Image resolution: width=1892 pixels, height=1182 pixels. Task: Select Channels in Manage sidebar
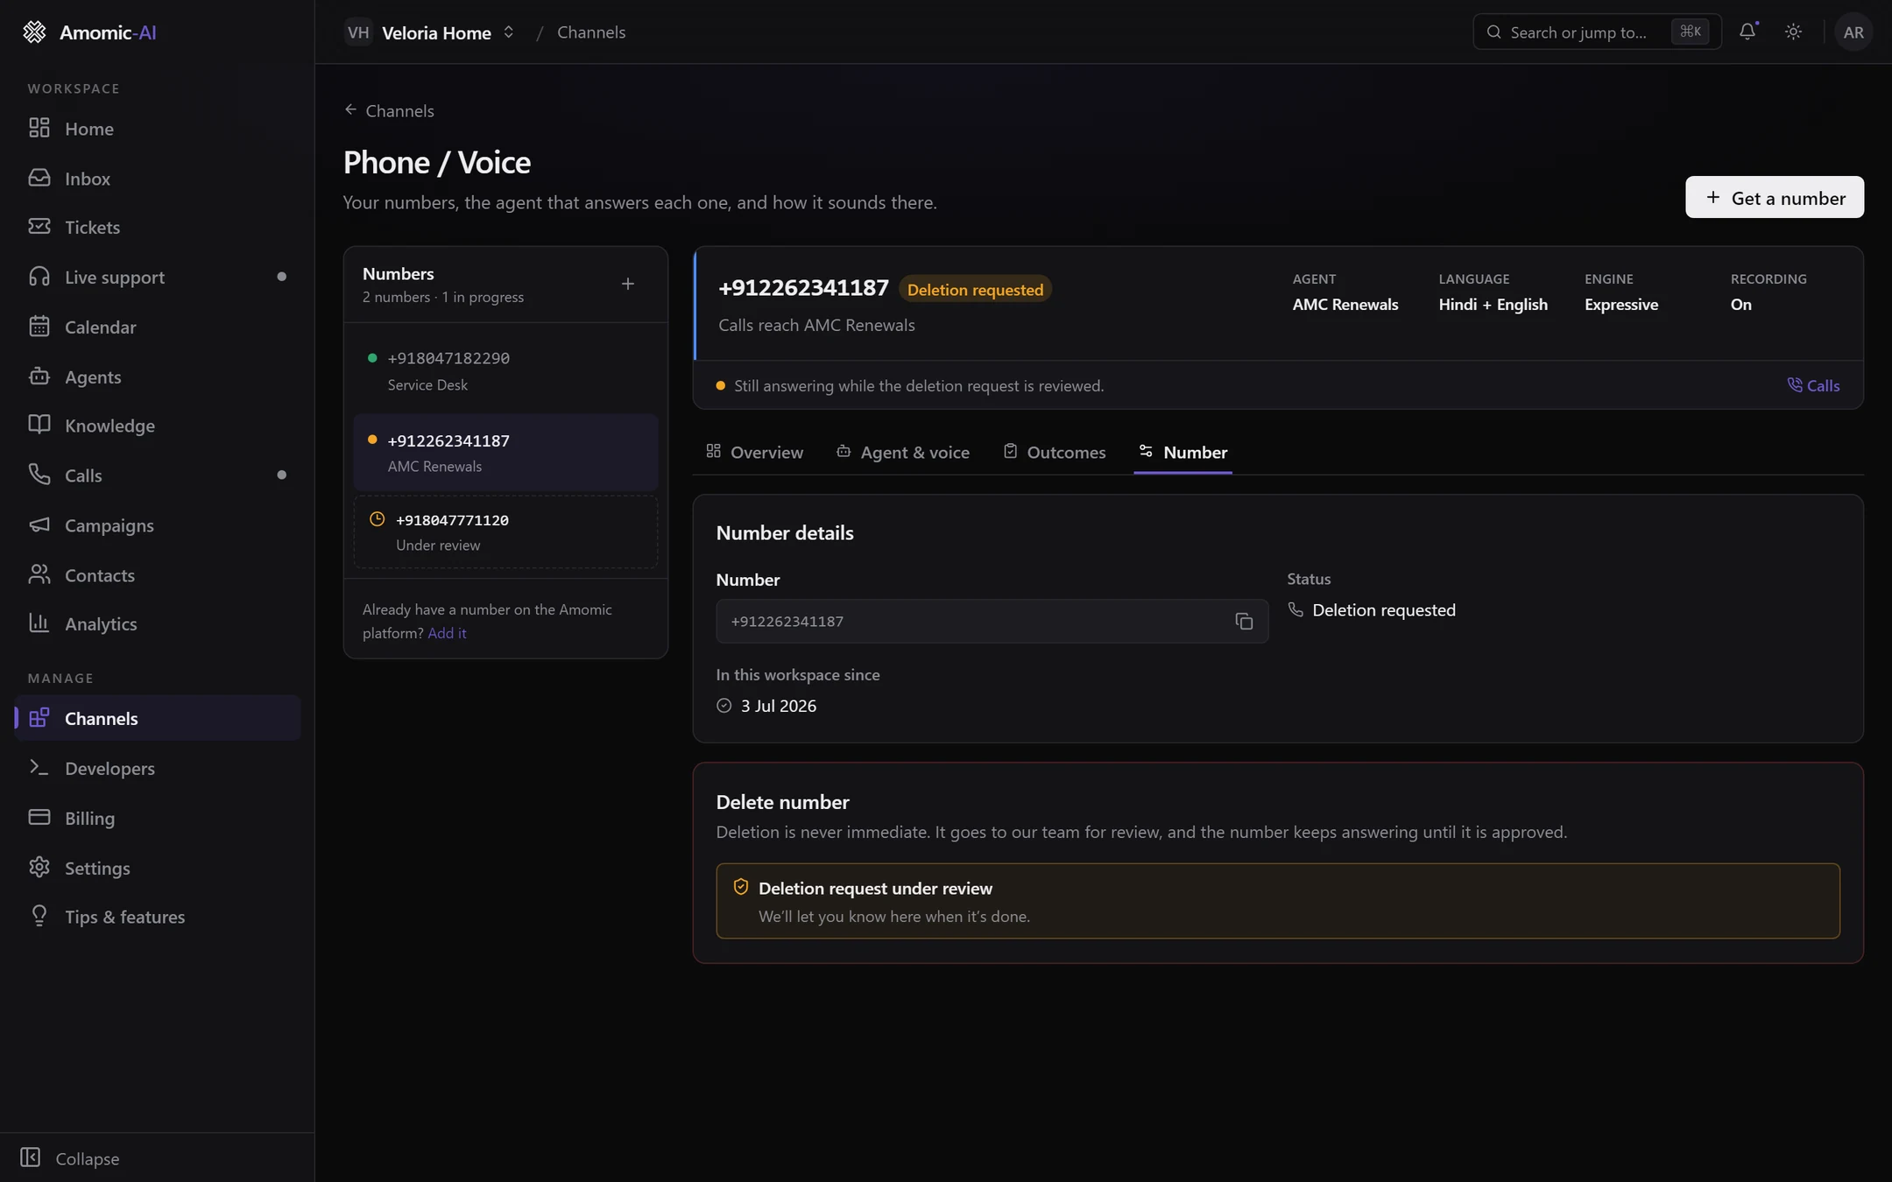tap(158, 718)
